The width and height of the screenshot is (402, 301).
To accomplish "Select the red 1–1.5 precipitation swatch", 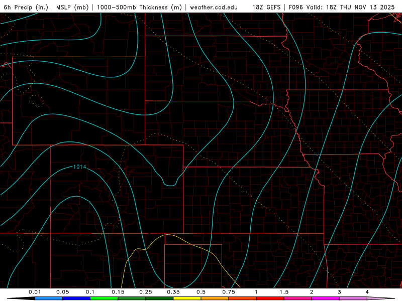I will [x=270, y=298].
